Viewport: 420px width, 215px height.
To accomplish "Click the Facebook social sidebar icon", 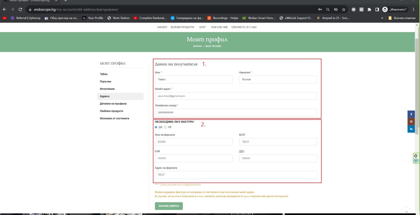I will pos(411,114).
